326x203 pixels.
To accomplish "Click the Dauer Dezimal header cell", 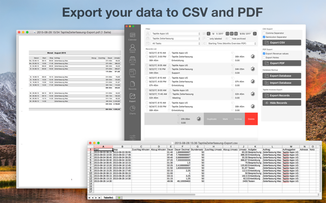I will (183, 149).
